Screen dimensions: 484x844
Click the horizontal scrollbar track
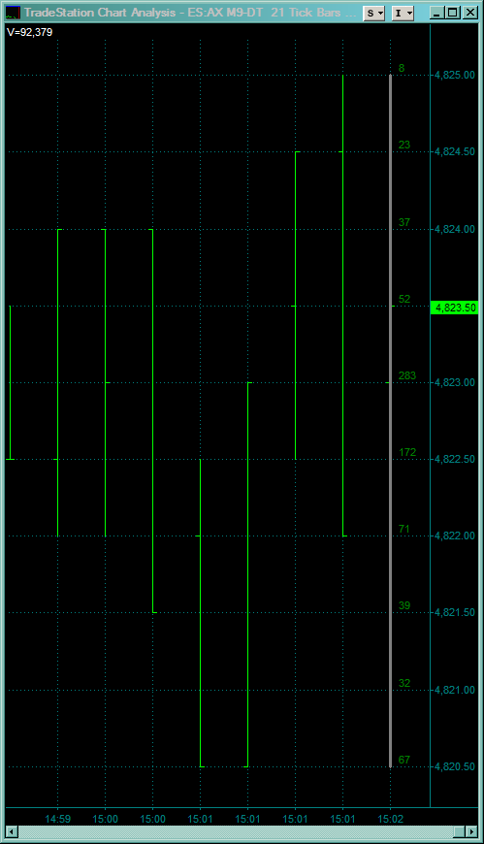click(236, 831)
